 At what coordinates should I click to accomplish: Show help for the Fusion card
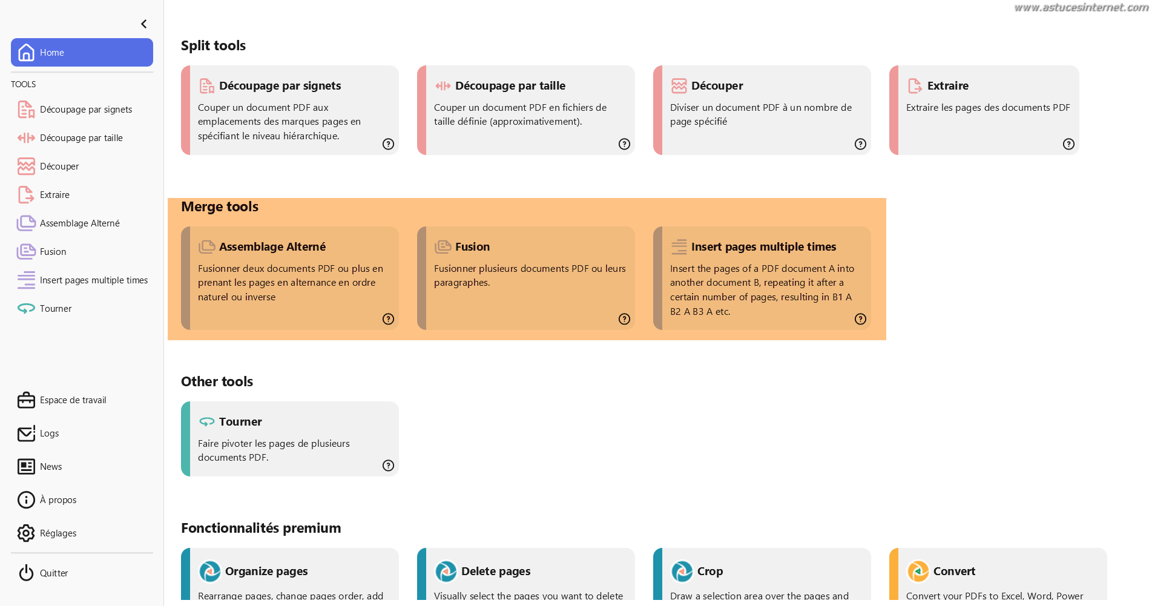pyautogui.click(x=624, y=319)
